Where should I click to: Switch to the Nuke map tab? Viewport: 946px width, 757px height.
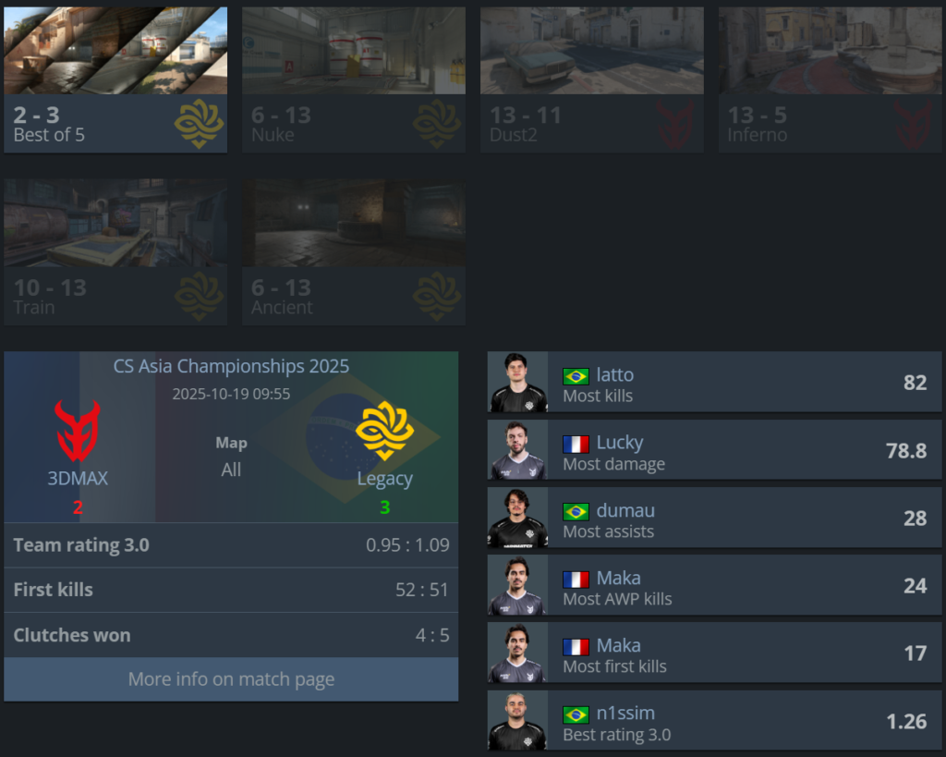(354, 79)
